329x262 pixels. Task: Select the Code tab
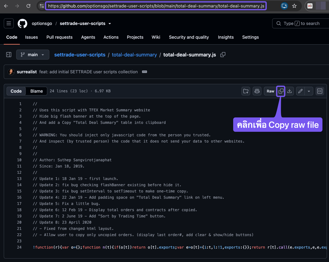[x=12, y=37]
